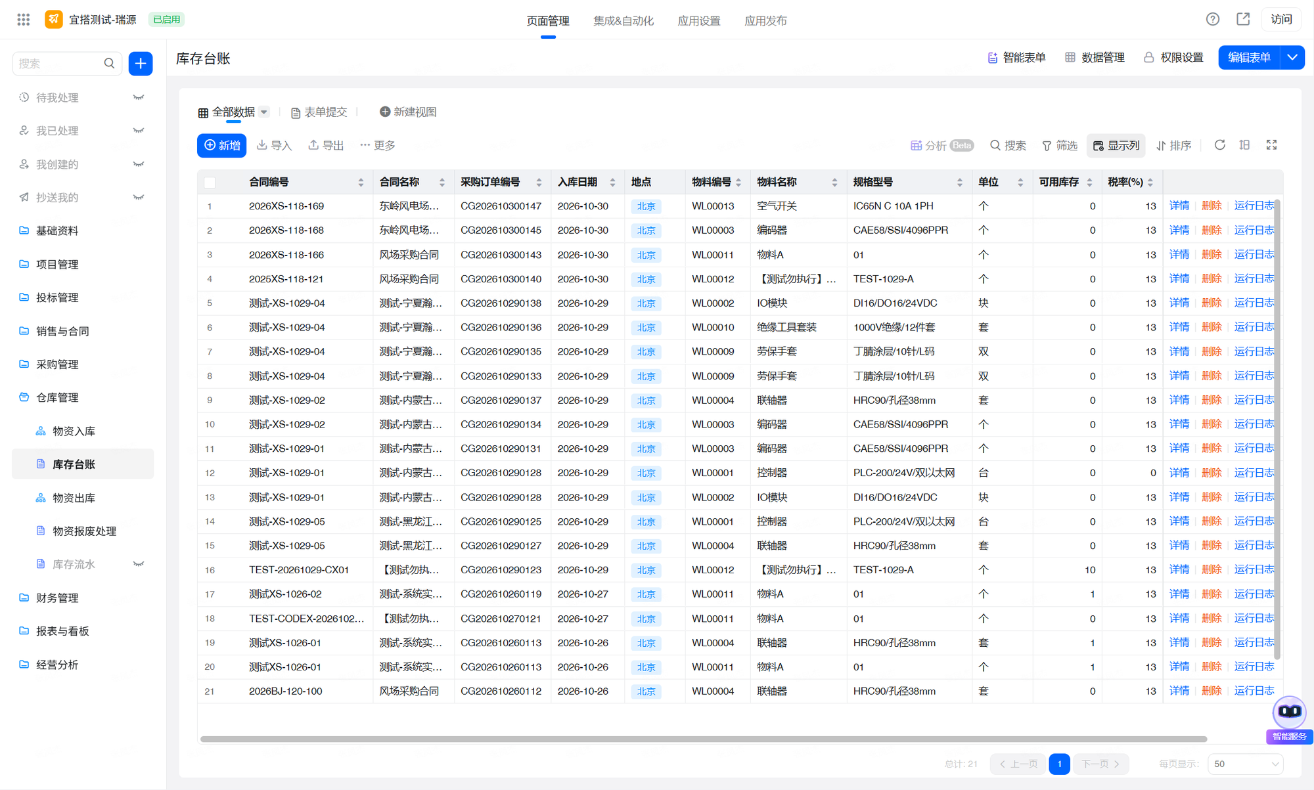Toggle visibility eye for 我创建的
The width and height of the screenshot is (1314, 790).
[x=138, y=164]
